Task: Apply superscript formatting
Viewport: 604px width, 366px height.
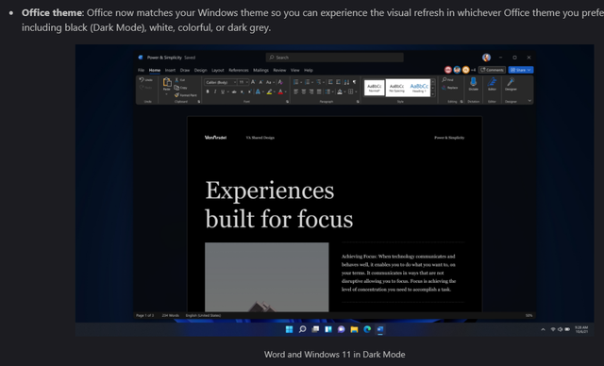Action: tap(249, 91)
